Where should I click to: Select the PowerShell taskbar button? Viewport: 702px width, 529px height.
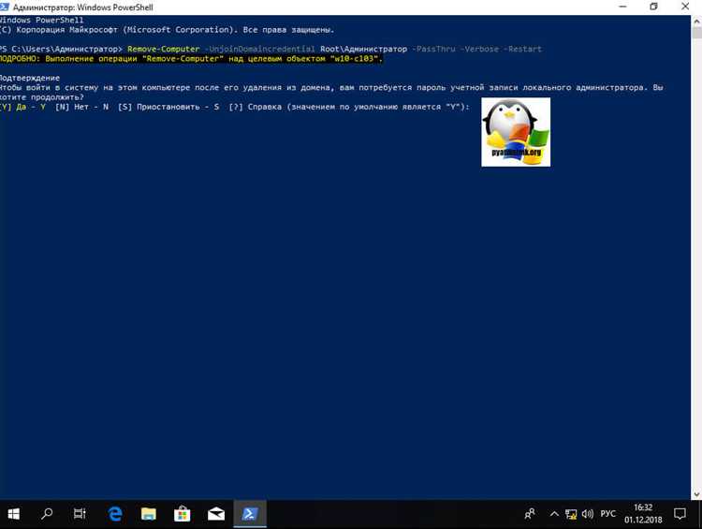[249, 514]
